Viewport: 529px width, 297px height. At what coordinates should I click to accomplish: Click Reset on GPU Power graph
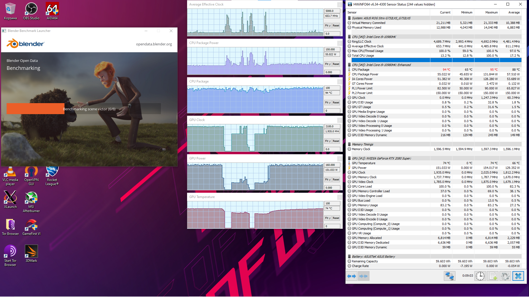pos(336,180)
